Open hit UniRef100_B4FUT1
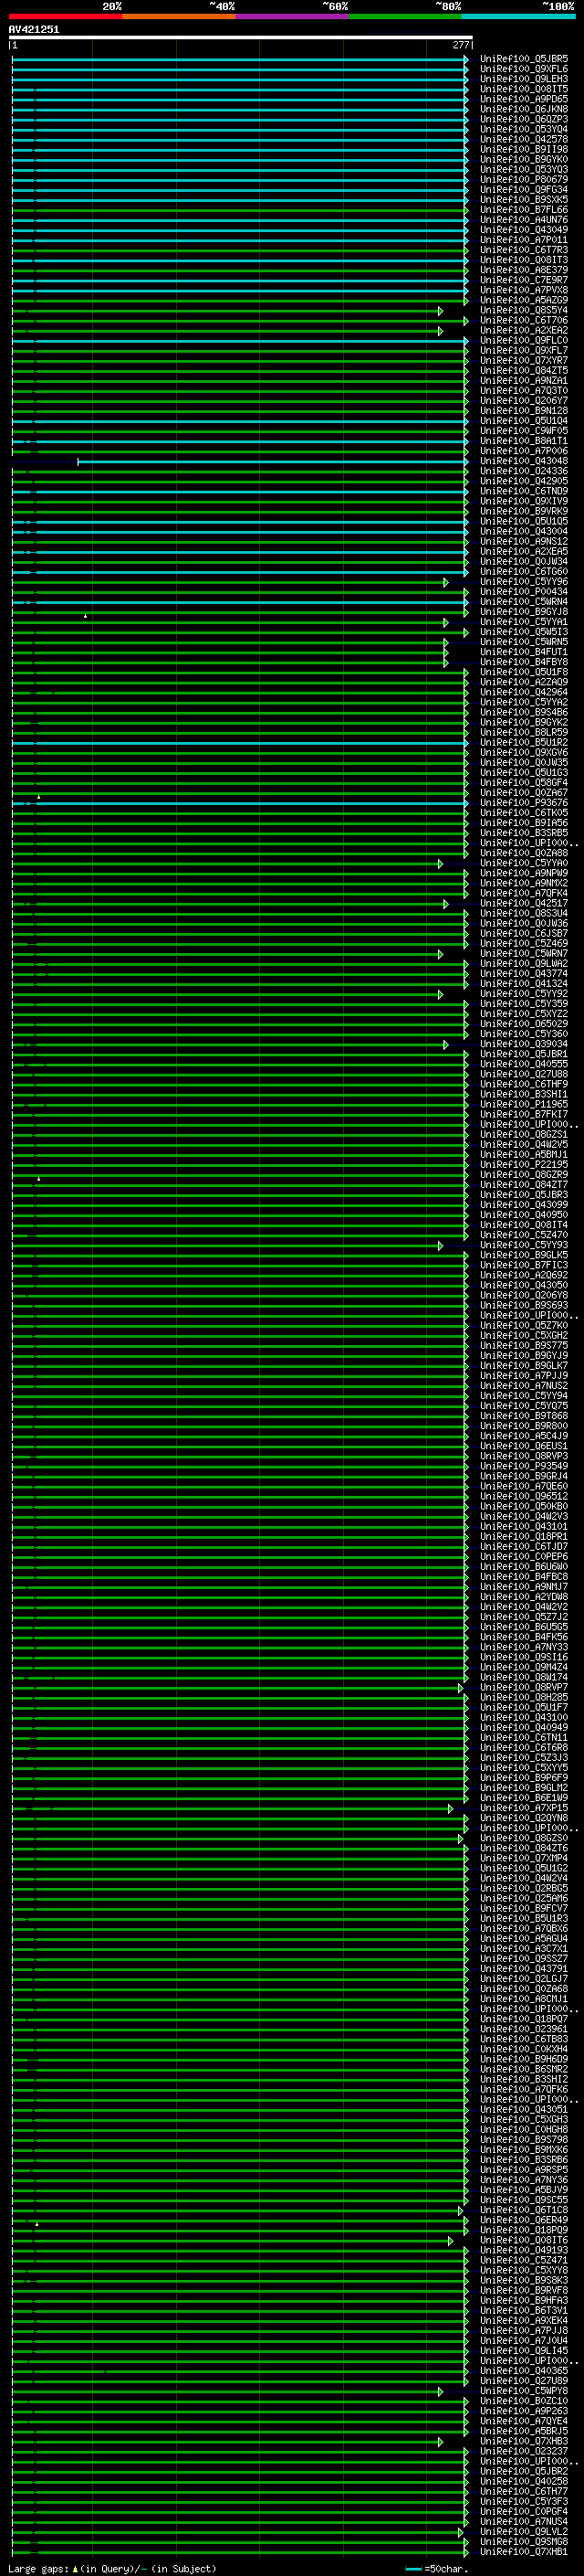The width and height of the screenshot is (584, 2576). 524,652
